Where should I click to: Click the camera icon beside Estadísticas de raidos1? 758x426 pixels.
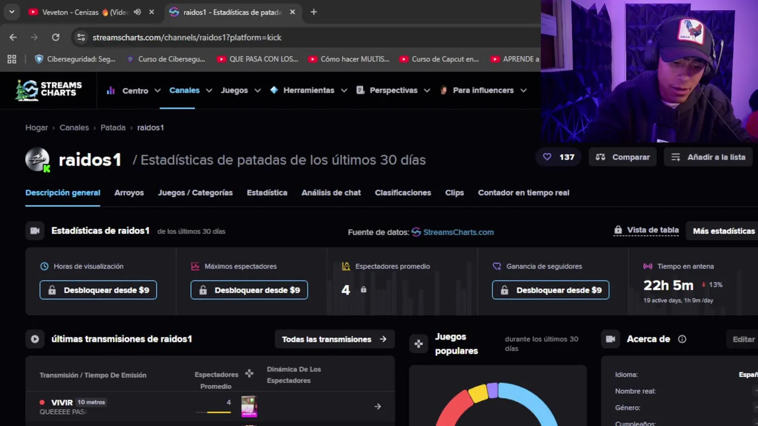tap(35, 231)
